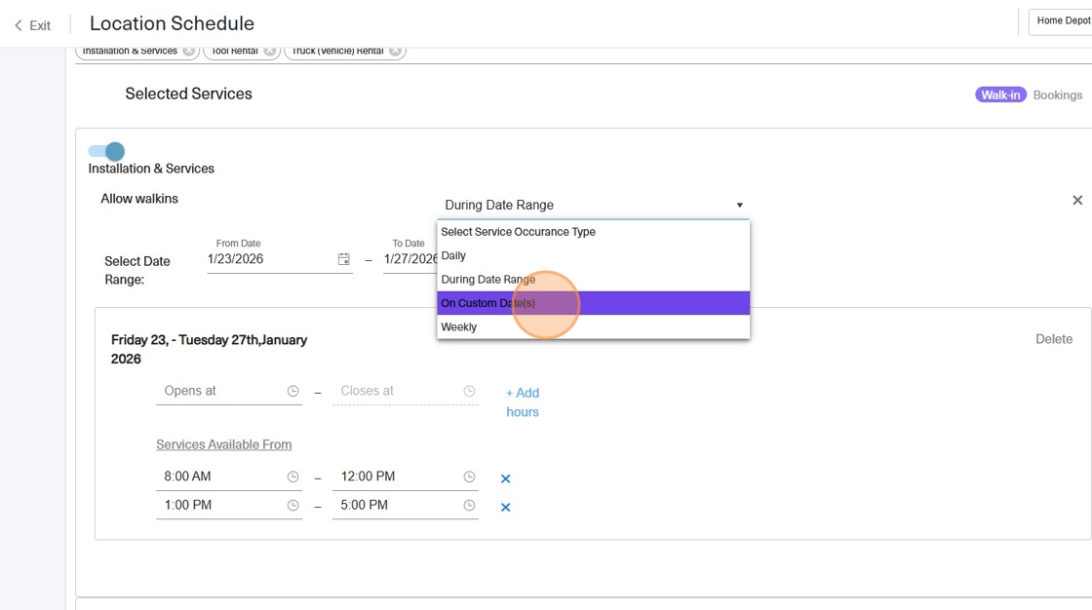Click the Exit back button
This screenshot has height=610, width=1092.
tap(32, 25)
